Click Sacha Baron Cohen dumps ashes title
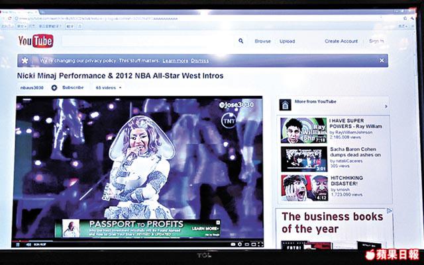 (355, 152)
